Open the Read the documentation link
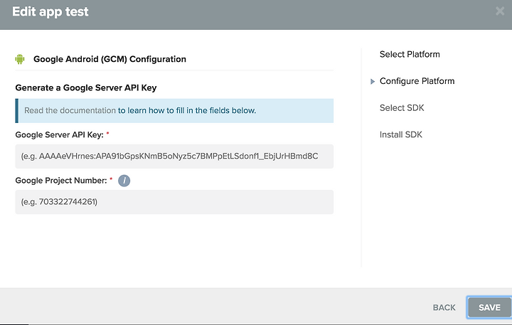The image size is (512, 325). (70, 110)
